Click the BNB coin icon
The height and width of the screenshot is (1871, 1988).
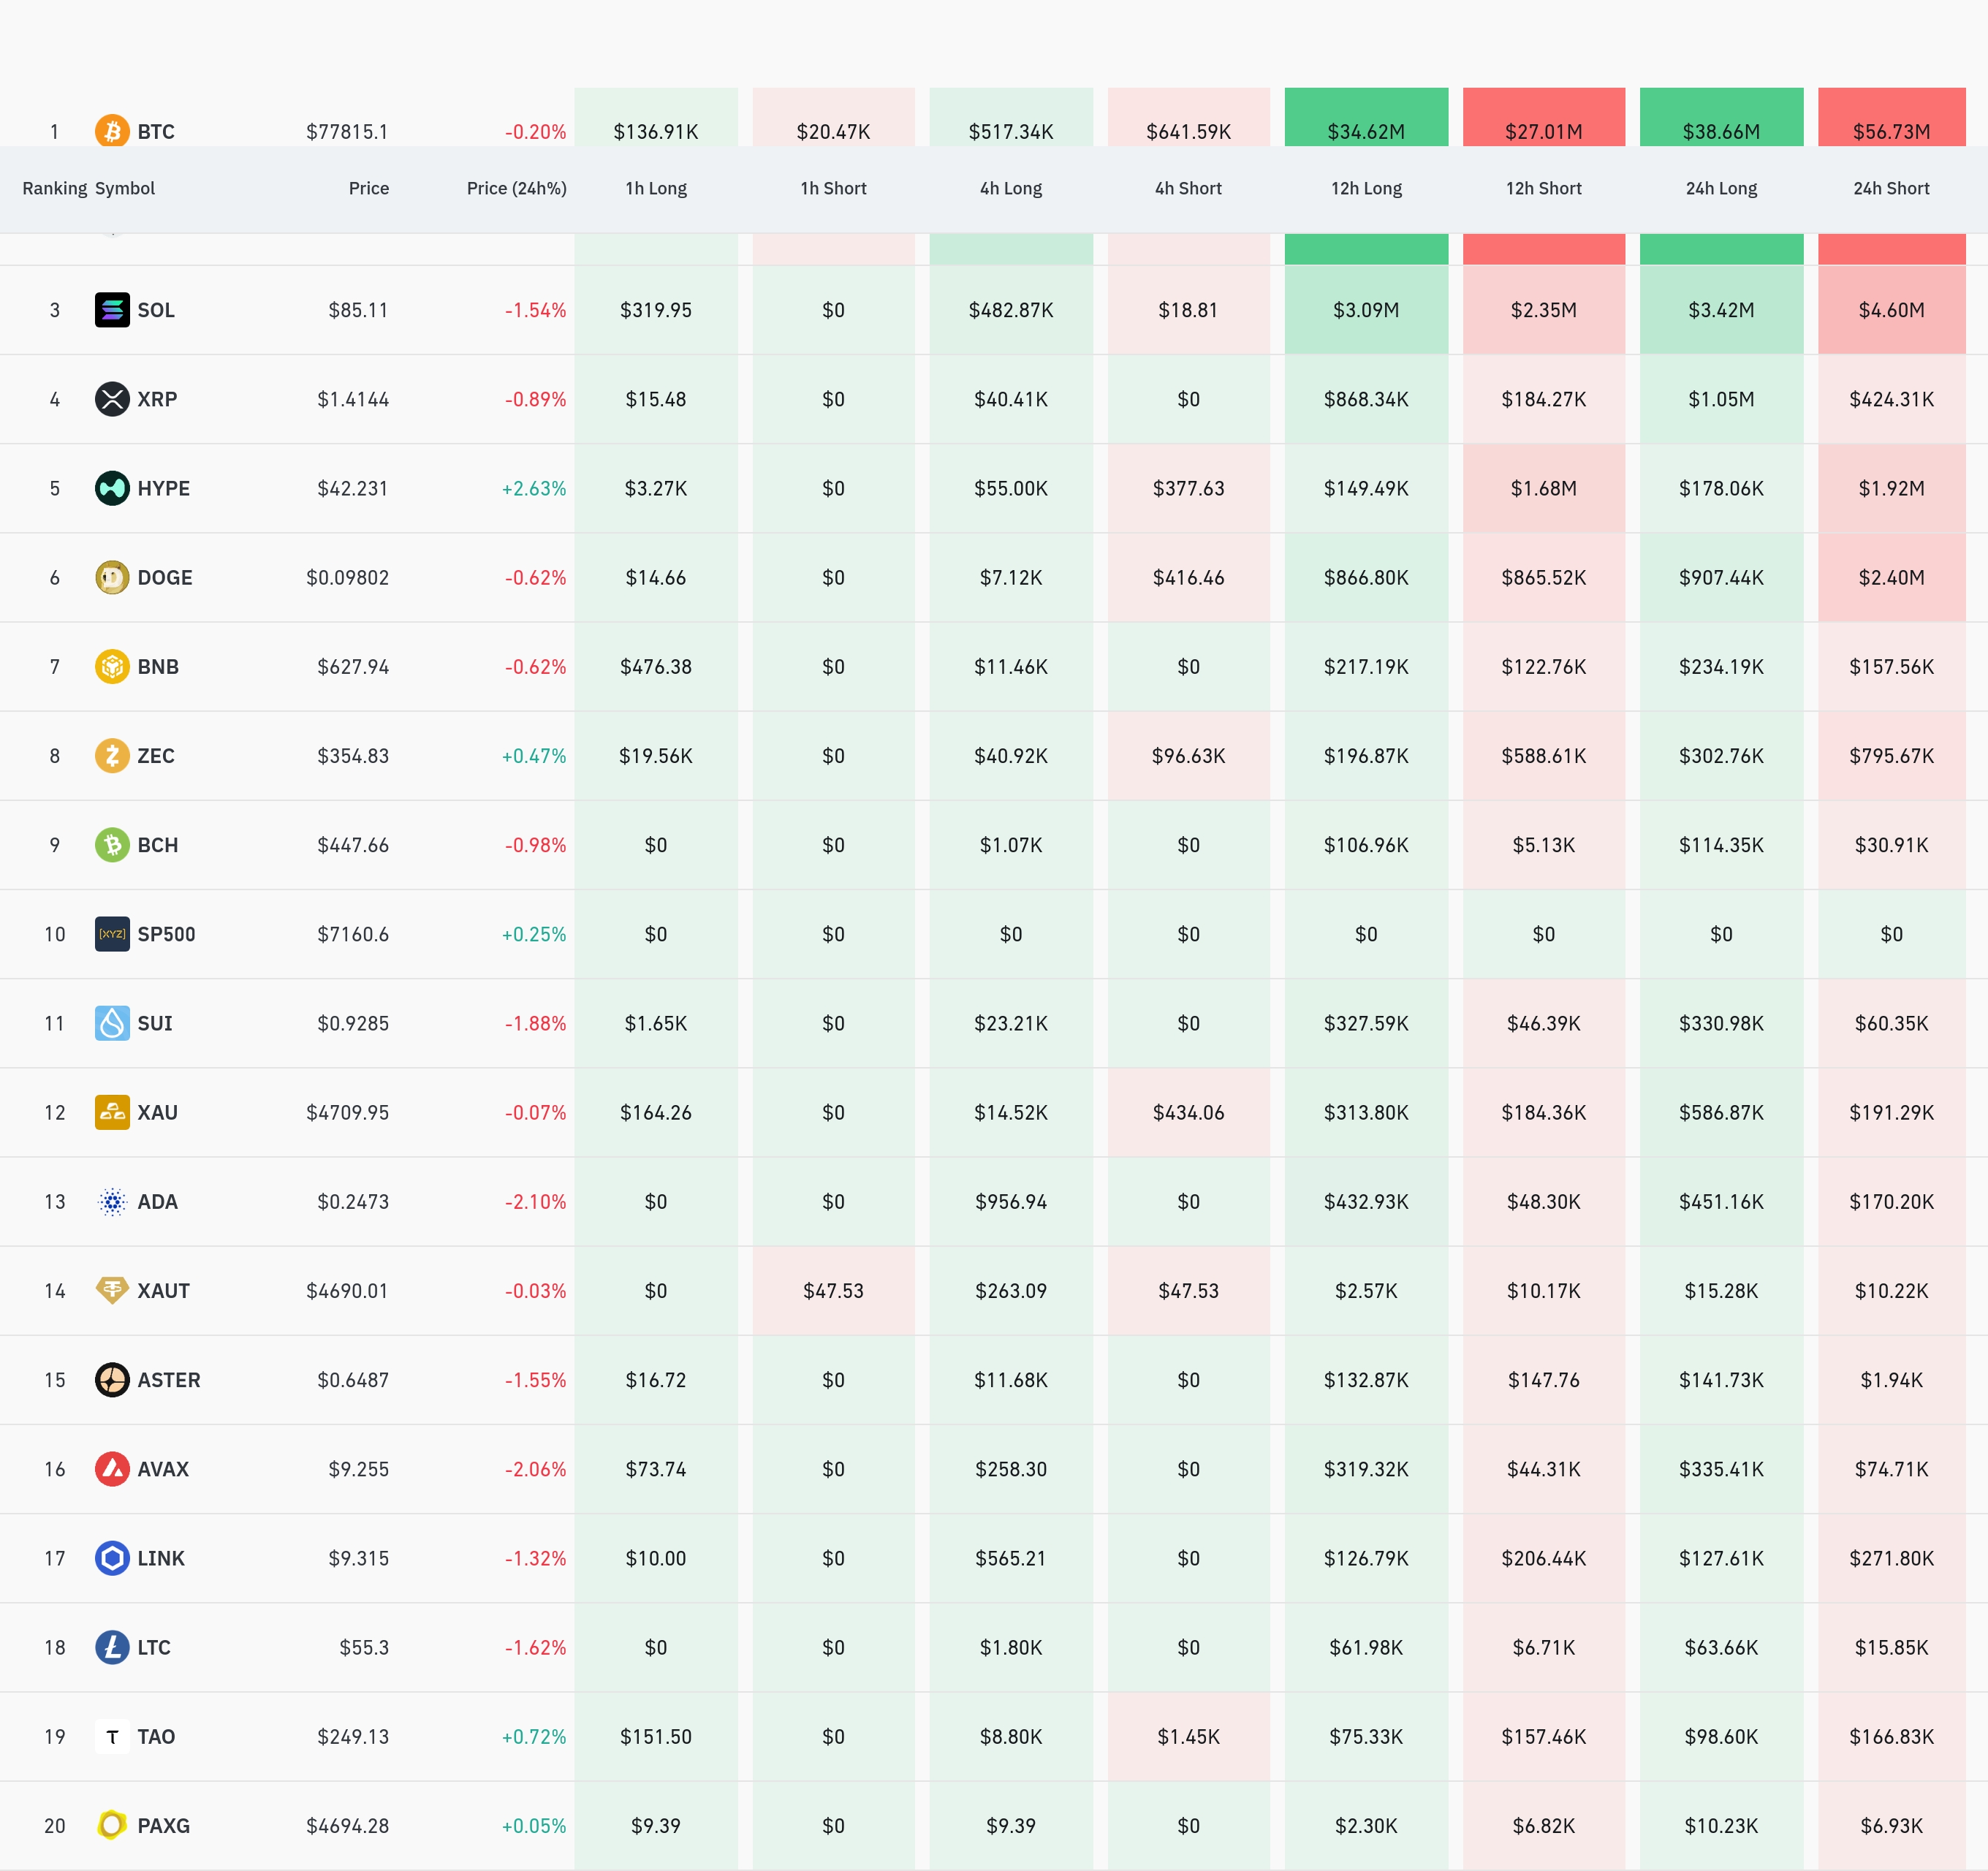pos(112,666)
